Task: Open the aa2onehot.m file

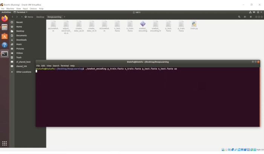Action: click(x=53, y=26)
